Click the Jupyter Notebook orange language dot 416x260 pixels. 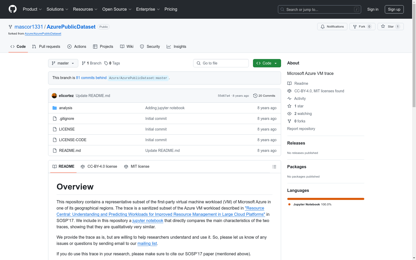(289, 204)
